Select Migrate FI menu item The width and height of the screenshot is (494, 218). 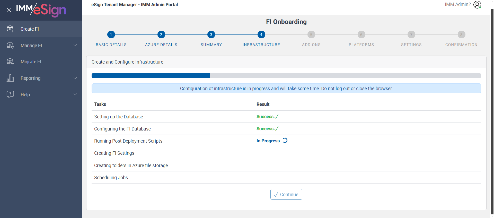[41, 62]
